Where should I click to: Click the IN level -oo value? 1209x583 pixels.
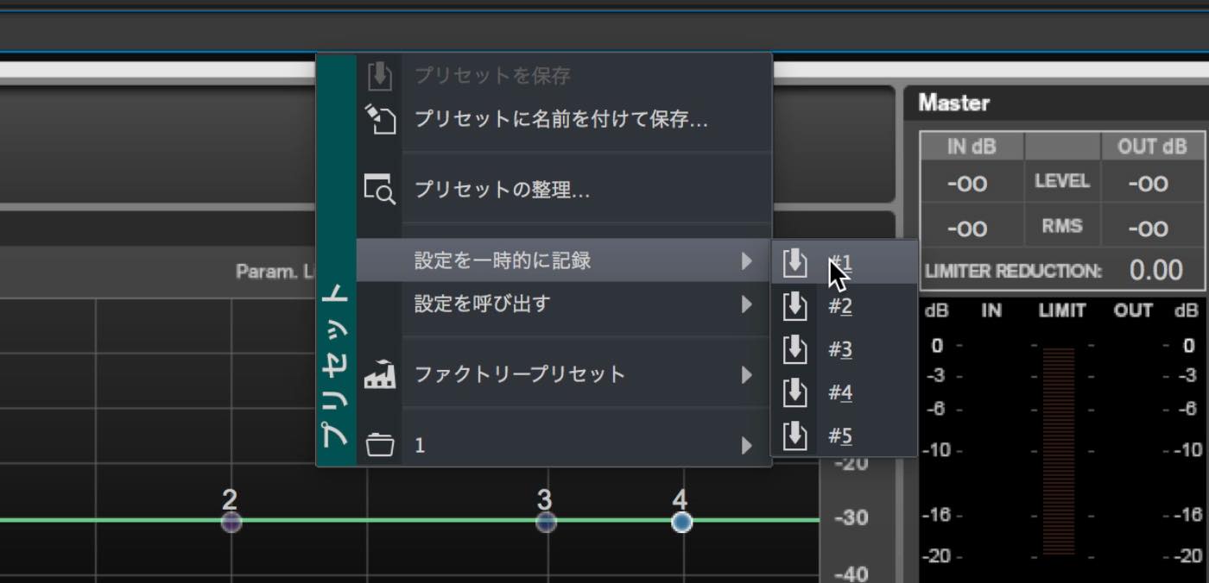point(967,183)
